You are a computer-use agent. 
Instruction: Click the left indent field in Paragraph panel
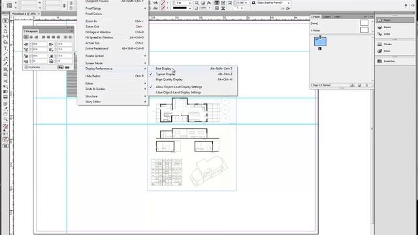[40, 44]
